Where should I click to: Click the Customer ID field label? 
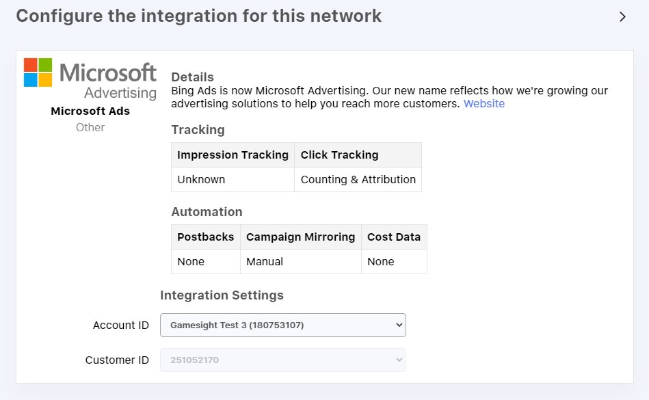[x=117, y=360]
